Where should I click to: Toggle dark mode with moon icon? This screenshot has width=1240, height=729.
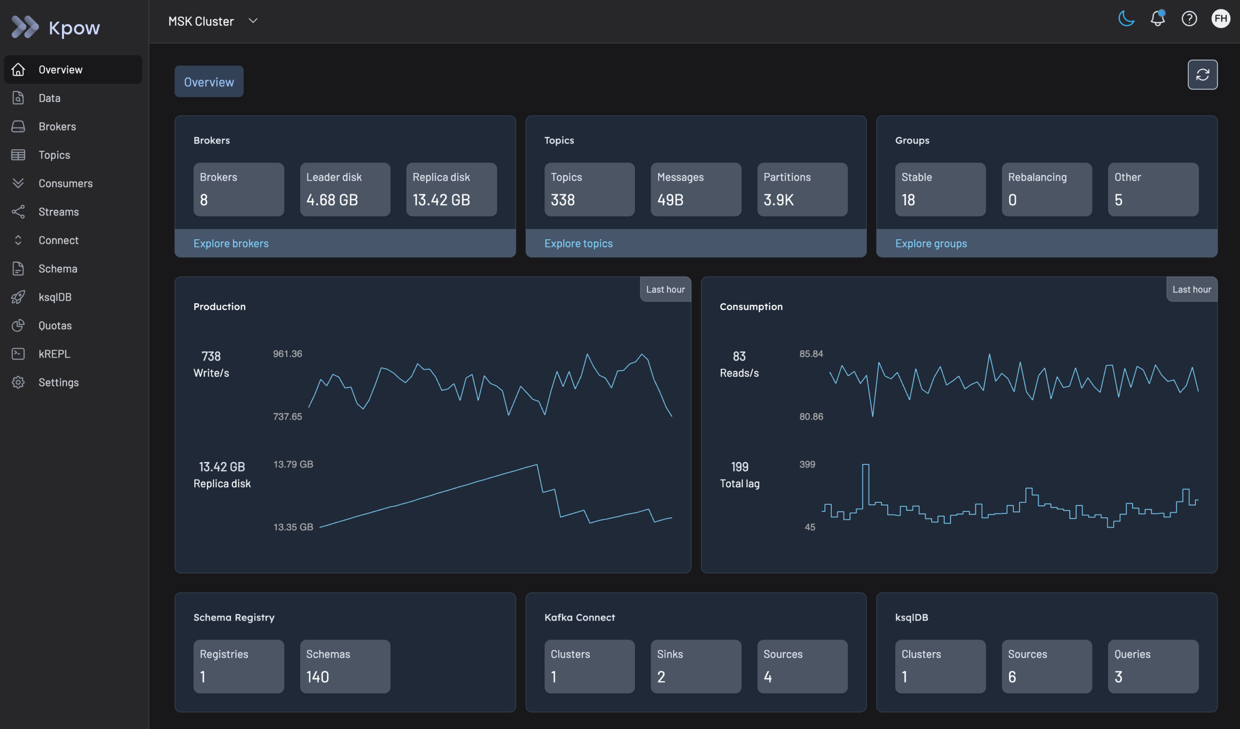(1126, 19)
